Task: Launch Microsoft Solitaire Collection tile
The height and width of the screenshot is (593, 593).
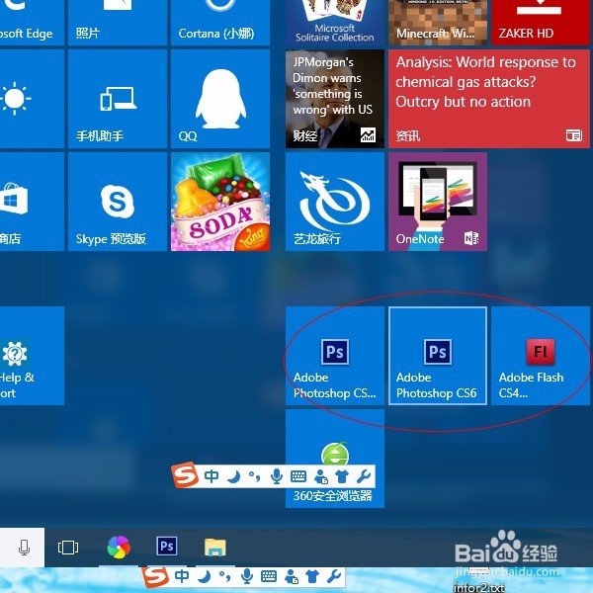Action: point(335,22)
